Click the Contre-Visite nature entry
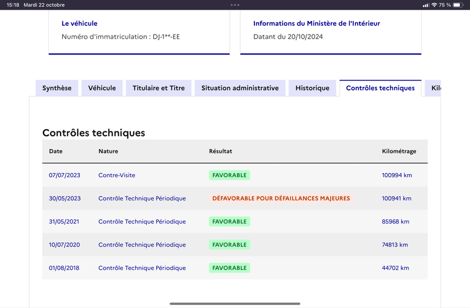 (x=117, y=175)
